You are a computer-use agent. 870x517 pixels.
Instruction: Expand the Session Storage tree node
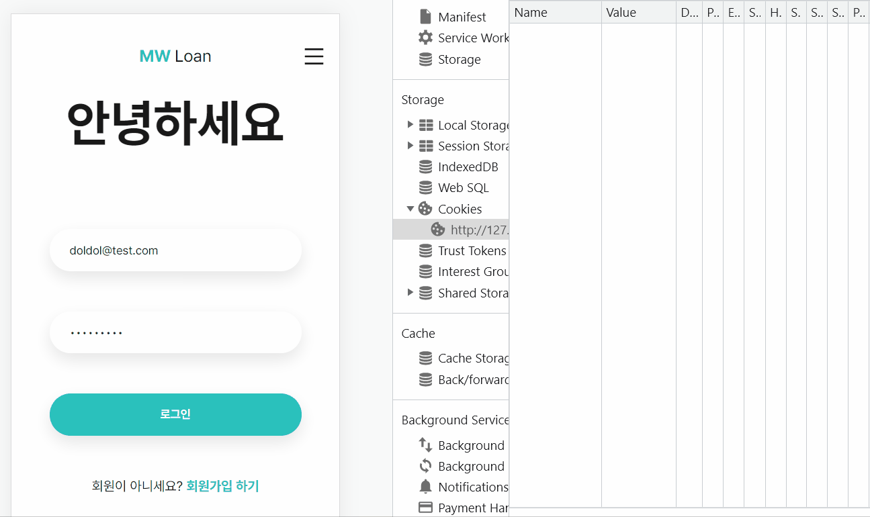click(x=410, y=146)
